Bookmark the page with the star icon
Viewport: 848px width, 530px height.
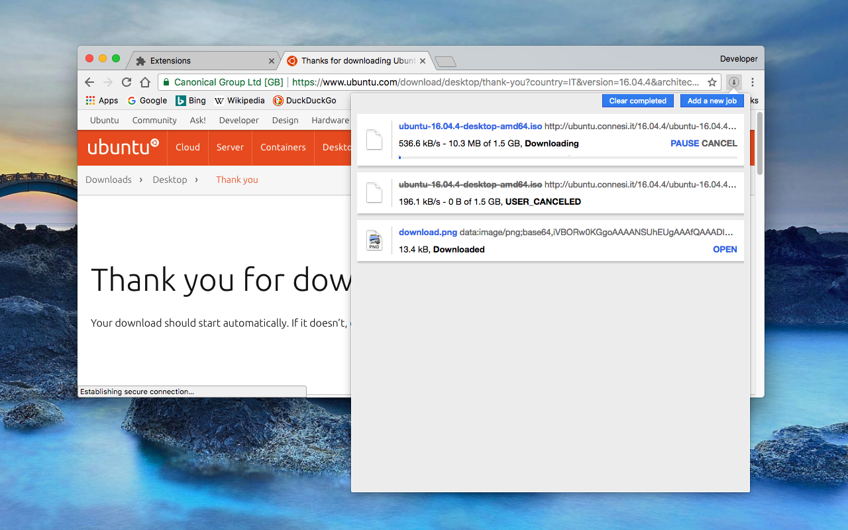tap(711, 82)
